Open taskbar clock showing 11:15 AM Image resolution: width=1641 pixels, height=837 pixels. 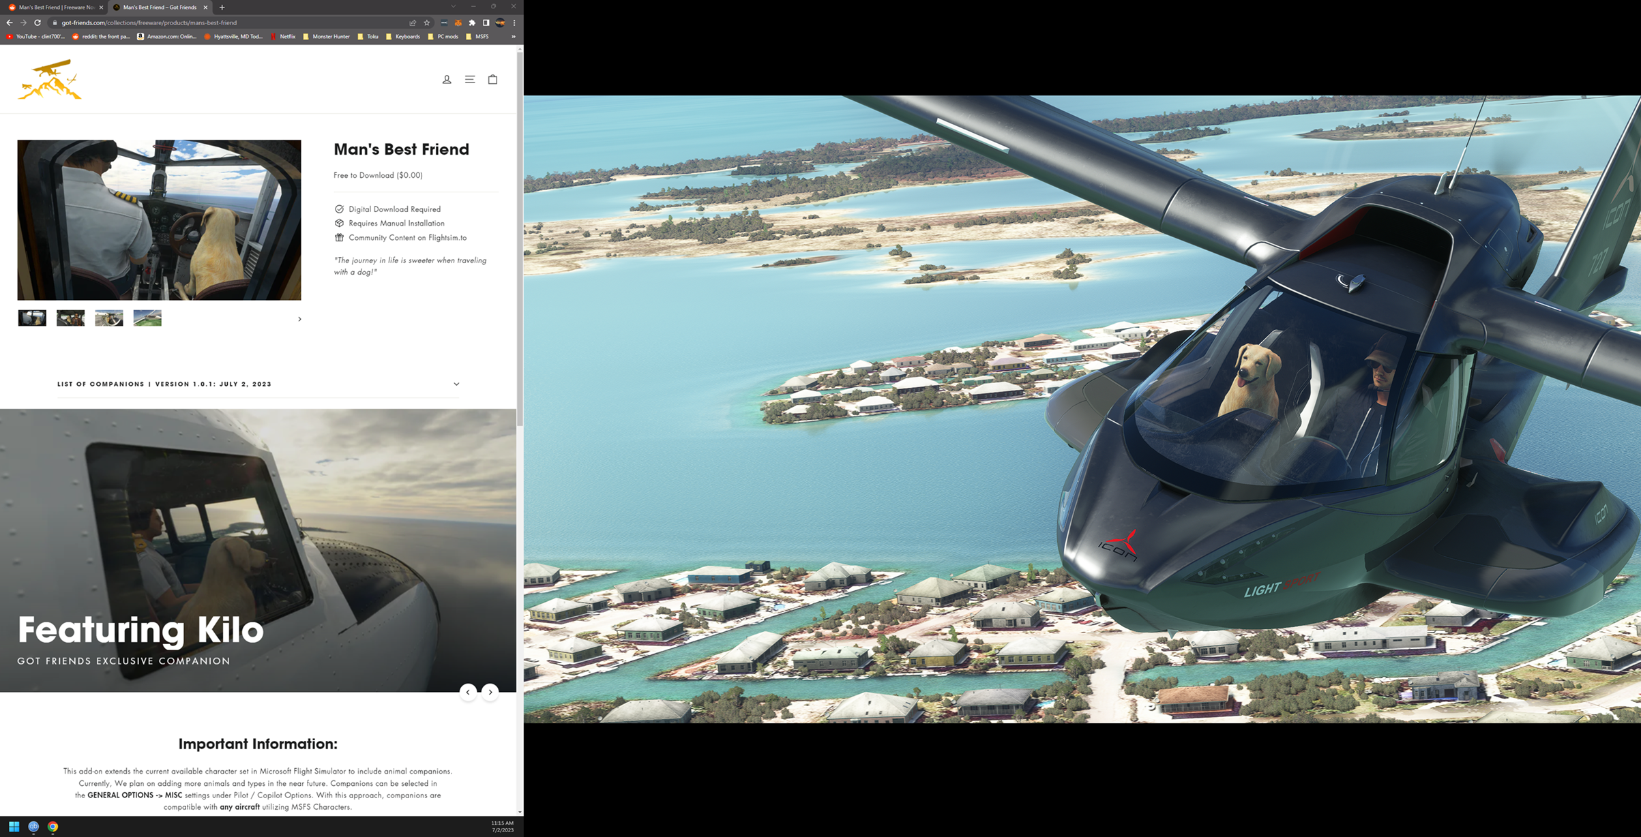click(503, 826)
